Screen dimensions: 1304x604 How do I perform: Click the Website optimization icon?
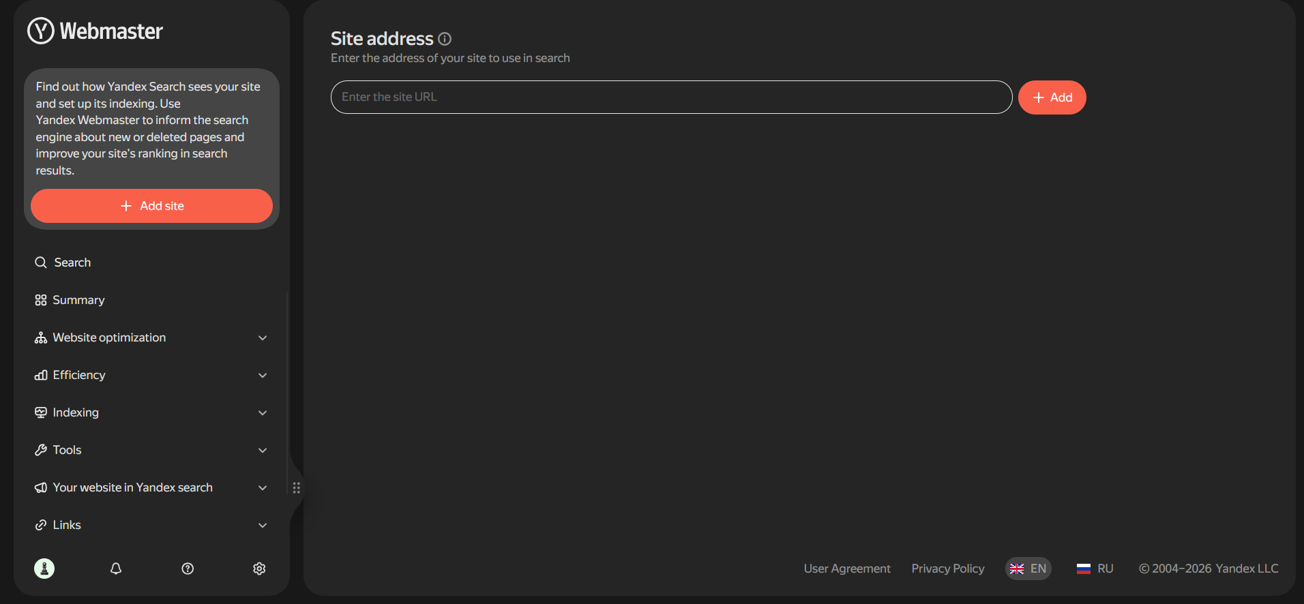click(41, 337)
